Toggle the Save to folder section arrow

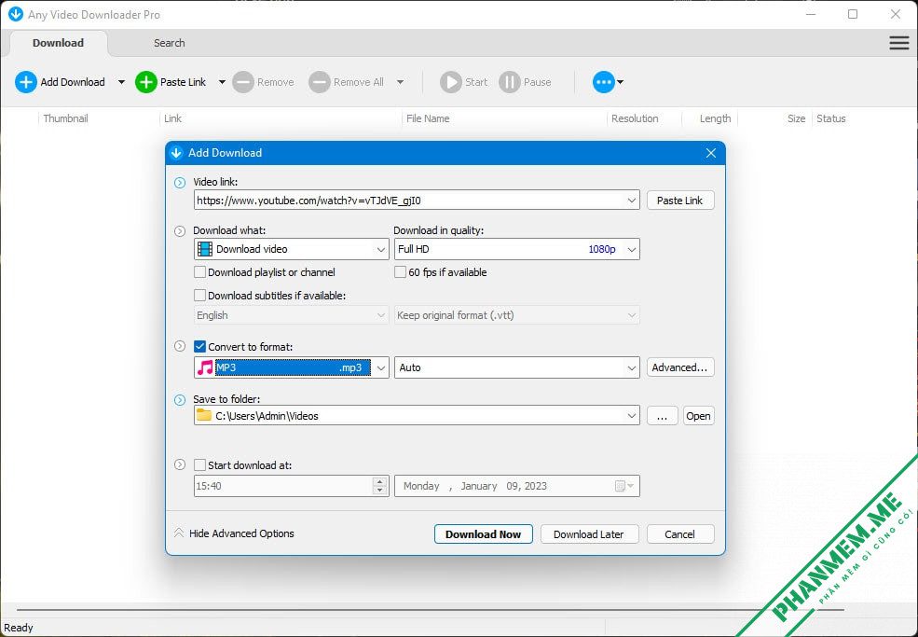click(x=180, y=400)
